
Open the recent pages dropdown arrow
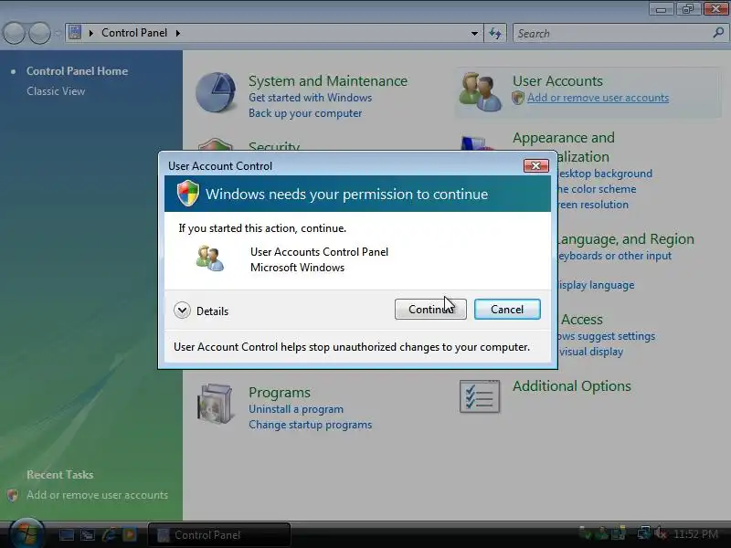tap(57, 33)
